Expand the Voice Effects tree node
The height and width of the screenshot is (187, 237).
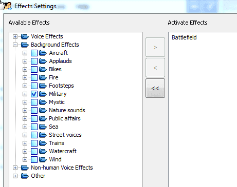tap(15, 36)
